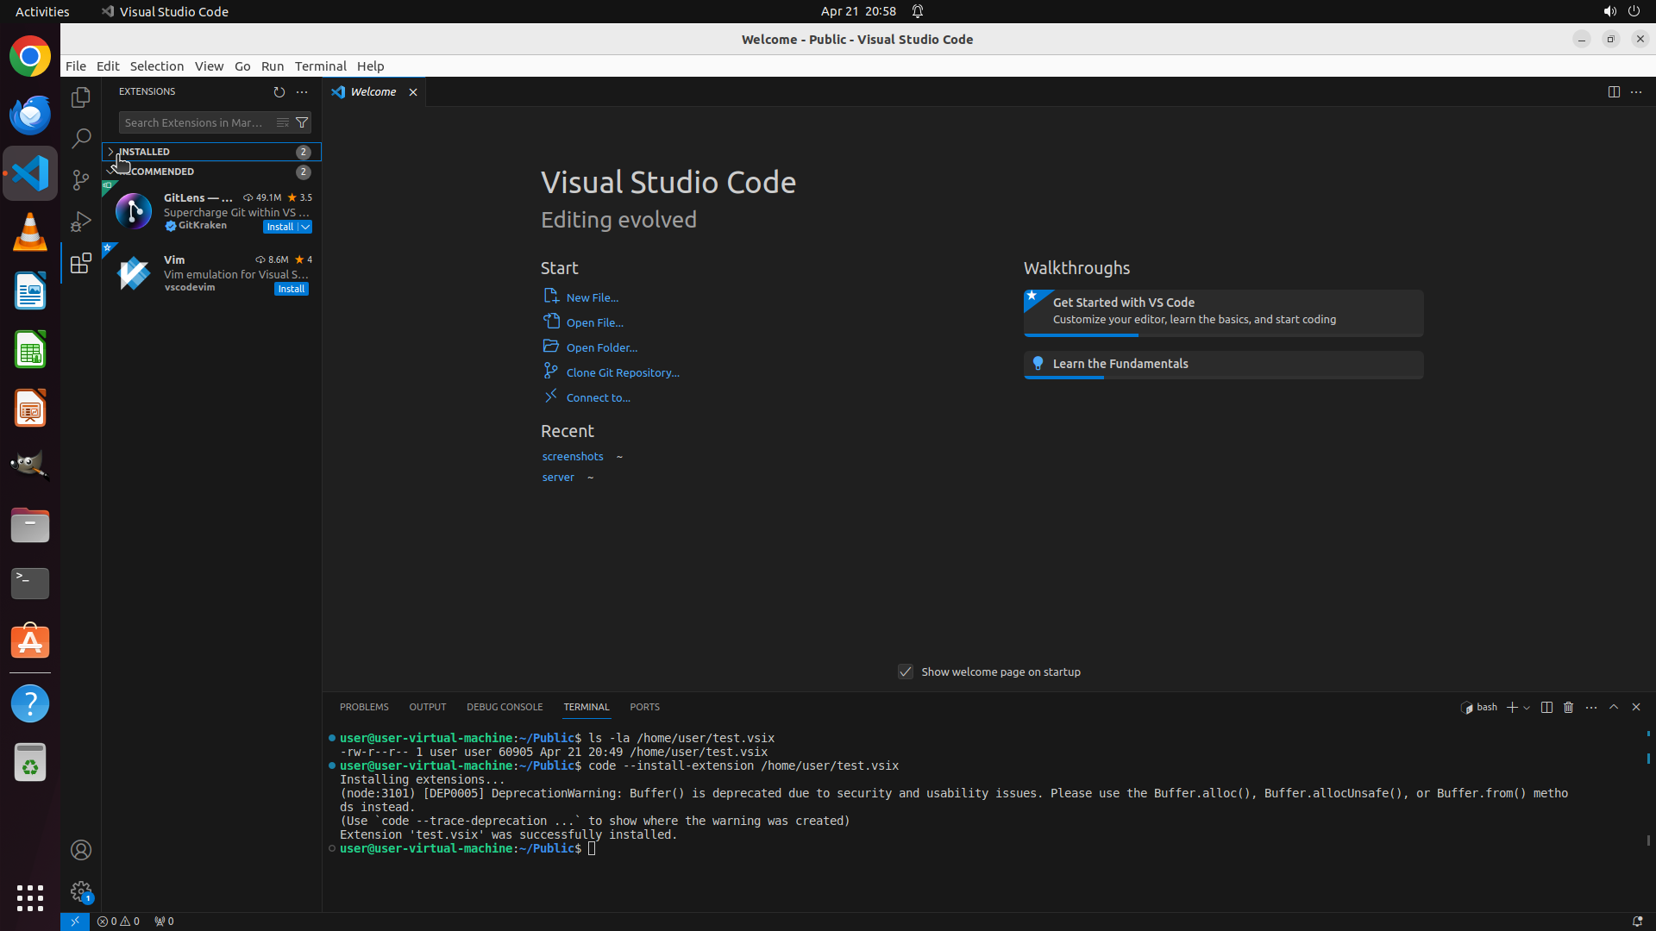Open Run and Debug view
Image resolution: width=1656 pixels, height=931 pixels.
pyautogui.click(x=80, y=222)
